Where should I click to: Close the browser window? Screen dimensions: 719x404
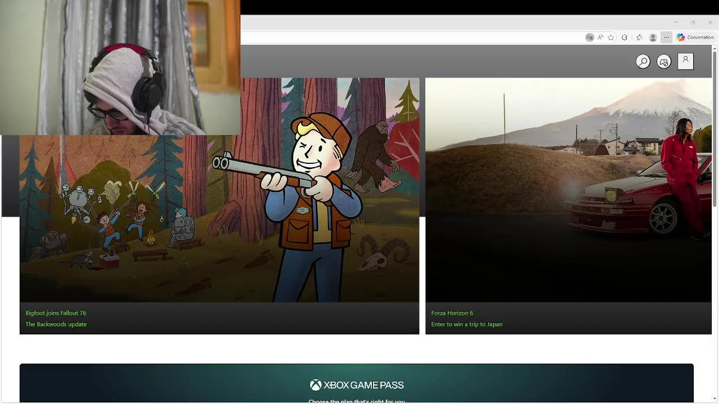point(710,22)
